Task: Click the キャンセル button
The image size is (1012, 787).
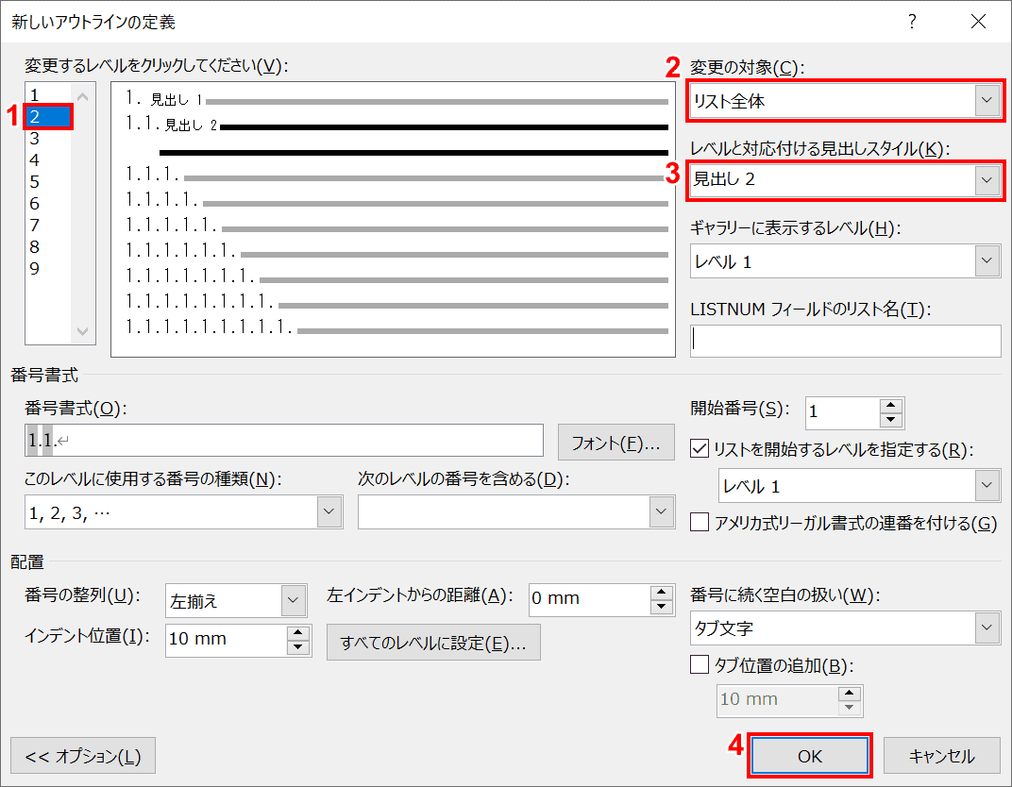Action: tap(941, 756)
